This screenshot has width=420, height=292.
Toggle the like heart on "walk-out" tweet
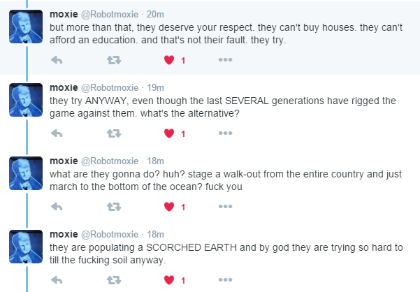[168, 207]
